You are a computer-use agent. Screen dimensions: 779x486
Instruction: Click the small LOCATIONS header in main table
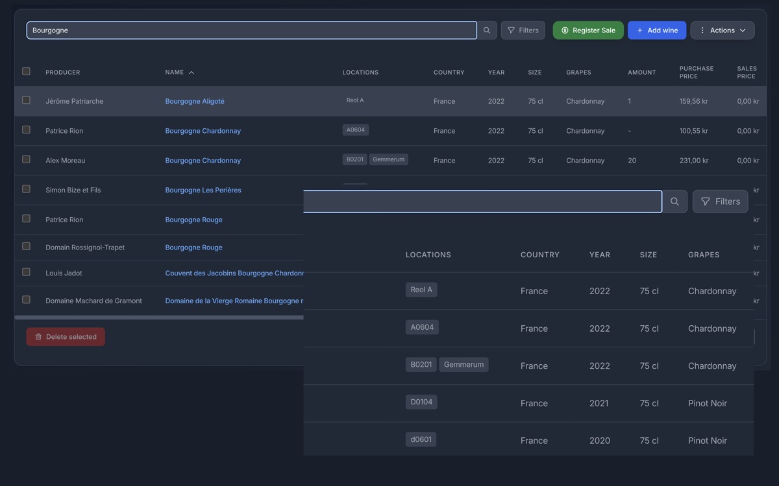(x=360, y=73)
